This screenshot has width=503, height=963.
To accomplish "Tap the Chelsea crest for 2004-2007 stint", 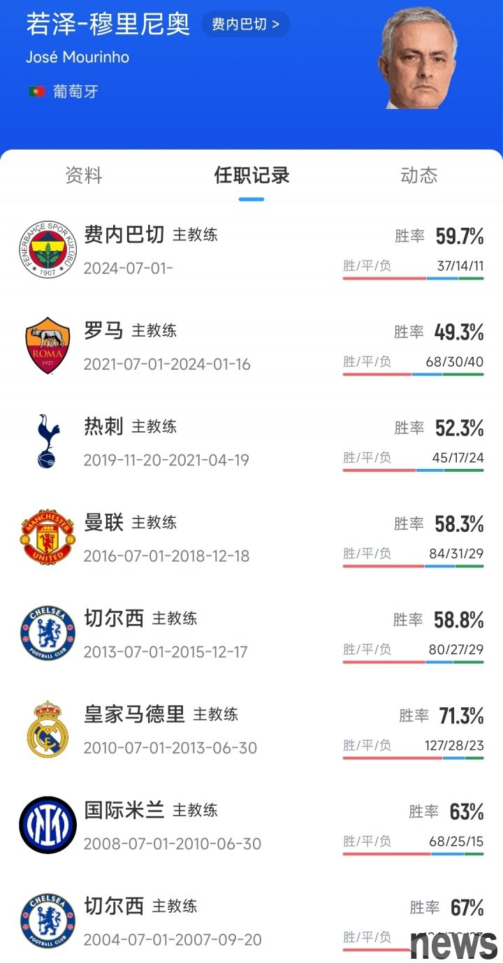I will coord(48,921).
